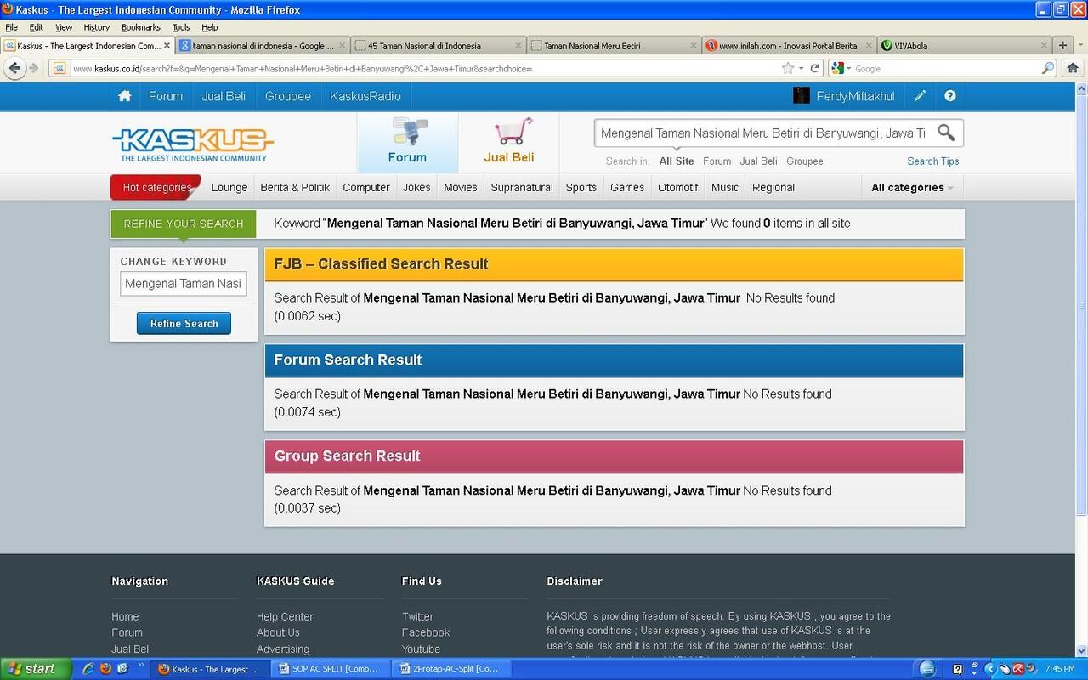The height and width of the screenshot is (680, 1088).
Task: Select All Site search scope
Action: (677, 161)
